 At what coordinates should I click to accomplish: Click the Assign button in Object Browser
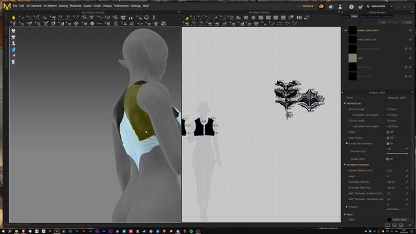pos(407,23)
